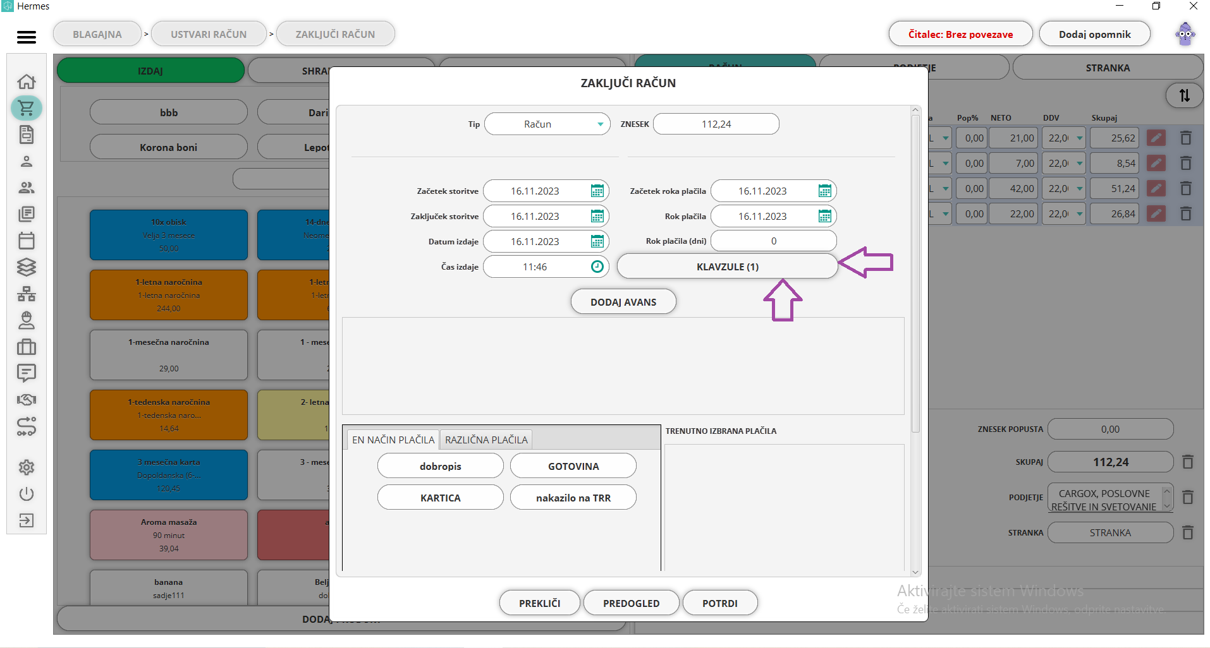Select the STRANKA tab
This screenshot has height=648, width=1210.
[1108, 68]
